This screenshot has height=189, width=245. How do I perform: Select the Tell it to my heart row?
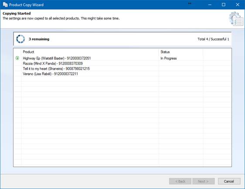122,69
